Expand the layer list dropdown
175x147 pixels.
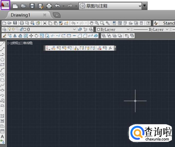[x=74, y=29]
